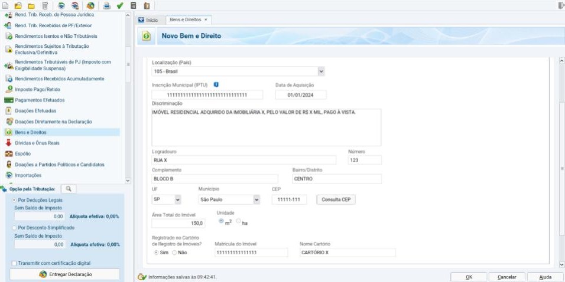The image size is (565, 282).
Task: Click the blue IPTU info icon
Action: click(x=216, y=84)
